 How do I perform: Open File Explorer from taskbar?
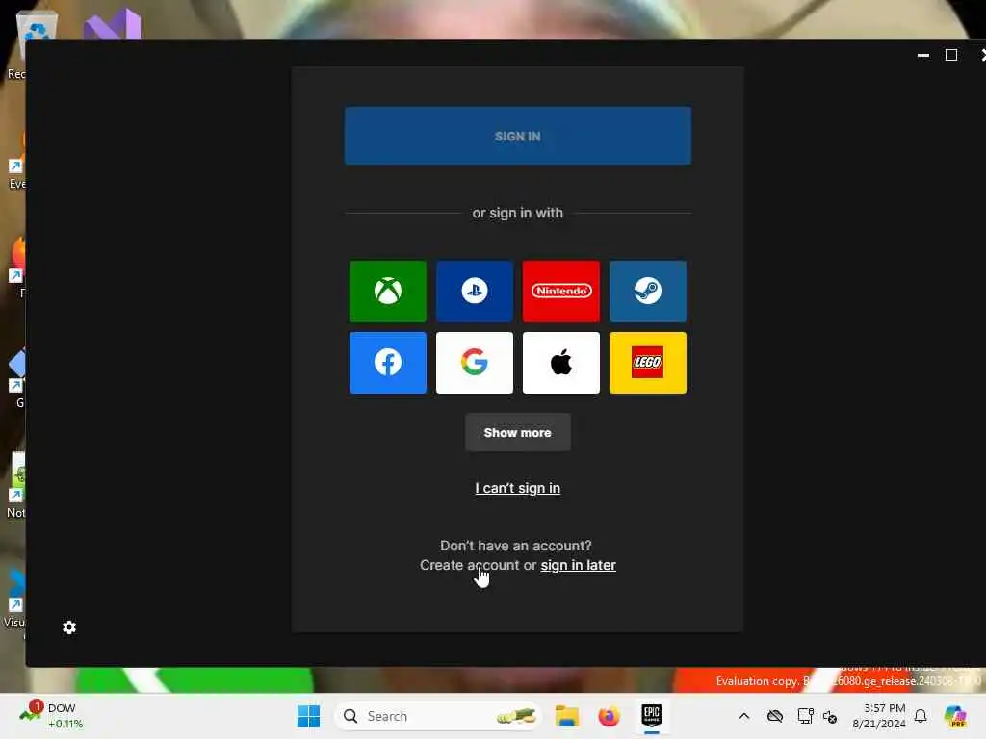(566, 716)
